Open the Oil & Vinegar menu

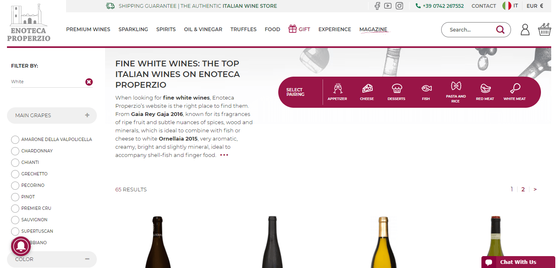[x=203, y=30]
